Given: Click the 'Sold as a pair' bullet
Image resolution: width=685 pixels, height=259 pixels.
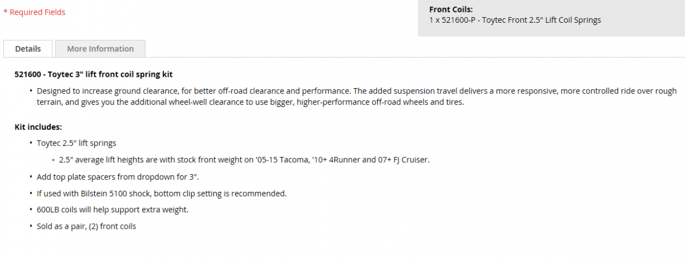Looking at the screenshot, I should click(x=86, y=226).
